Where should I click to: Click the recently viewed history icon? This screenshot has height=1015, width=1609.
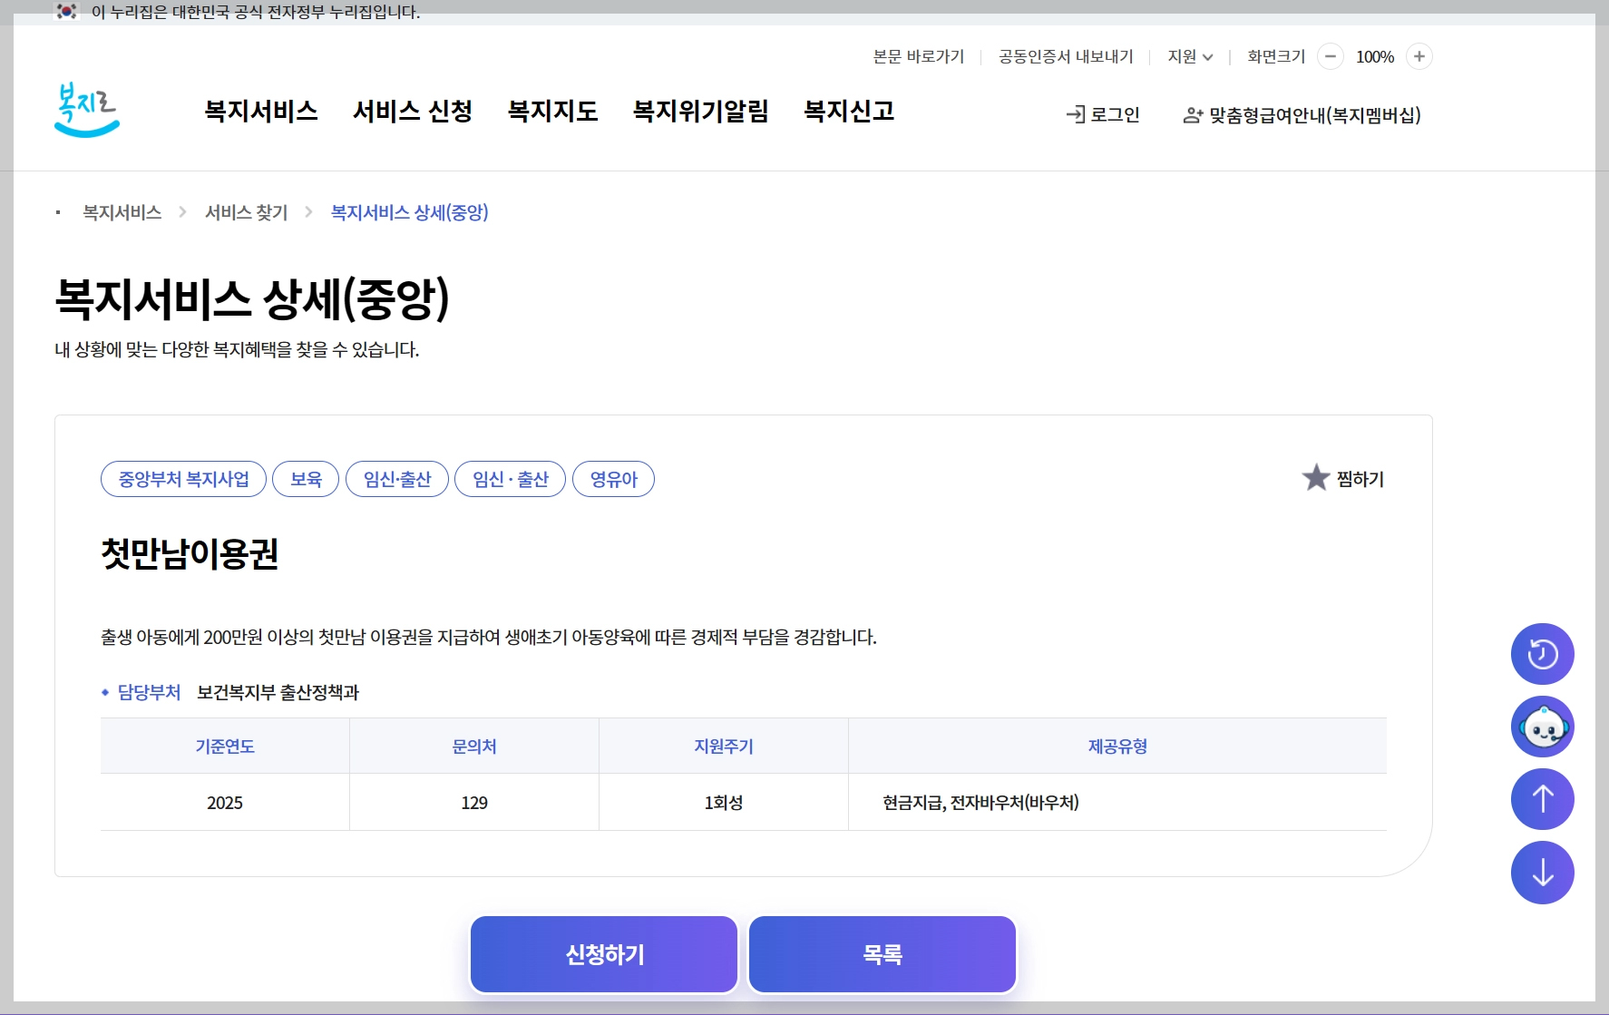click(1543, 654)
